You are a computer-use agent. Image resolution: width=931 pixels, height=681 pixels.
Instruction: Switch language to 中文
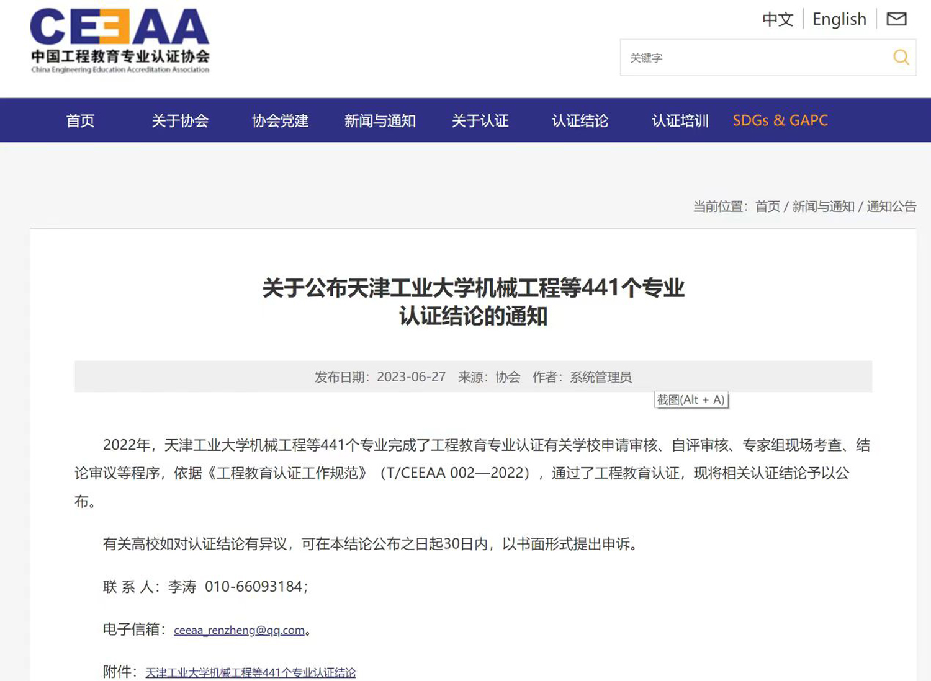[778, 19]
